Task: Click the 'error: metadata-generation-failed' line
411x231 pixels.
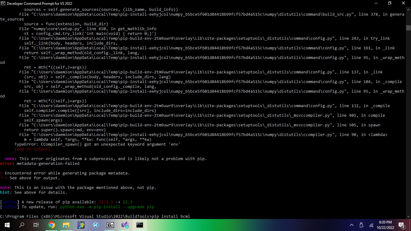Action: pos(40,164)
